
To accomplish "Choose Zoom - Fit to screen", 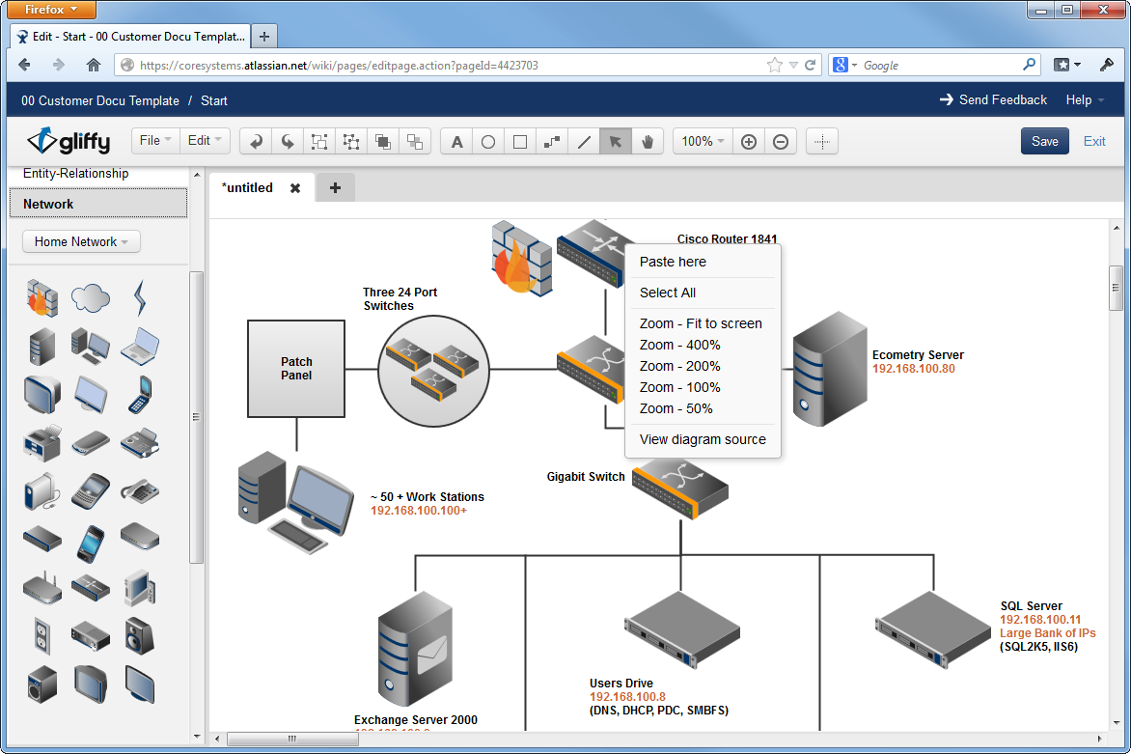I will pos(703,324).
